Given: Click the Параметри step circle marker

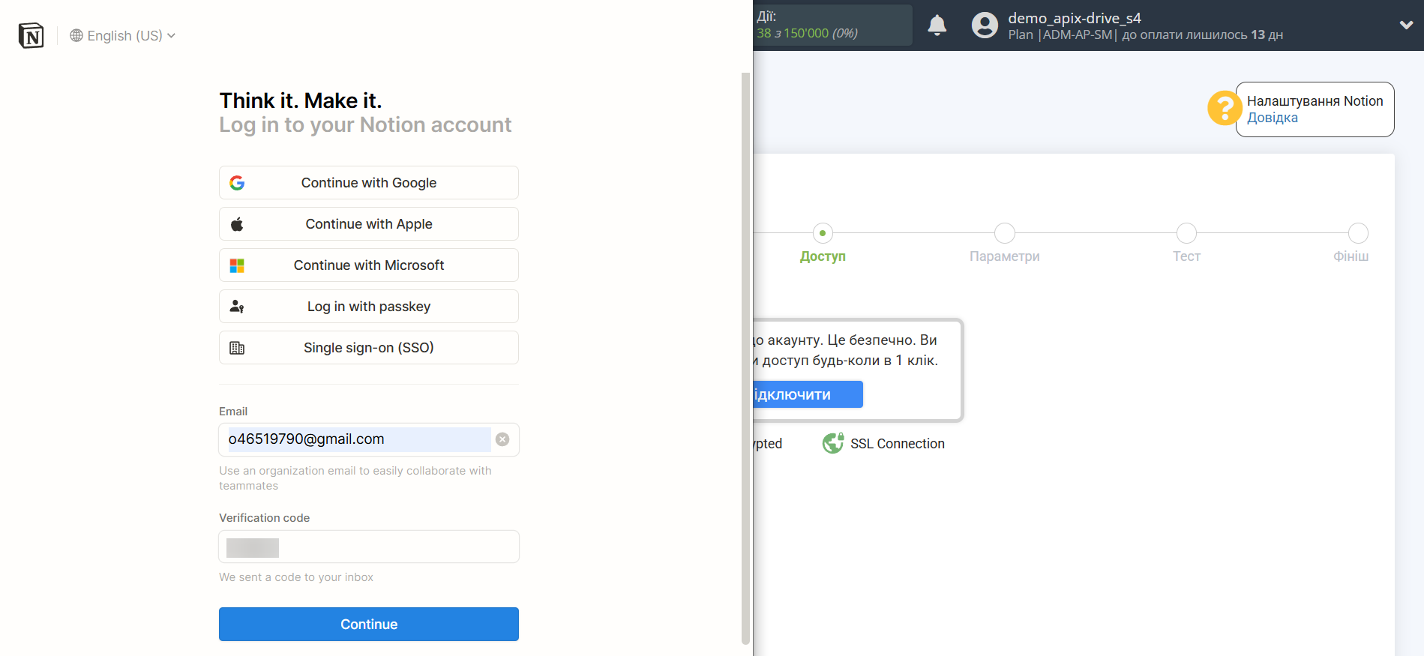Looking at the screenshot, I should [1005, 233].
